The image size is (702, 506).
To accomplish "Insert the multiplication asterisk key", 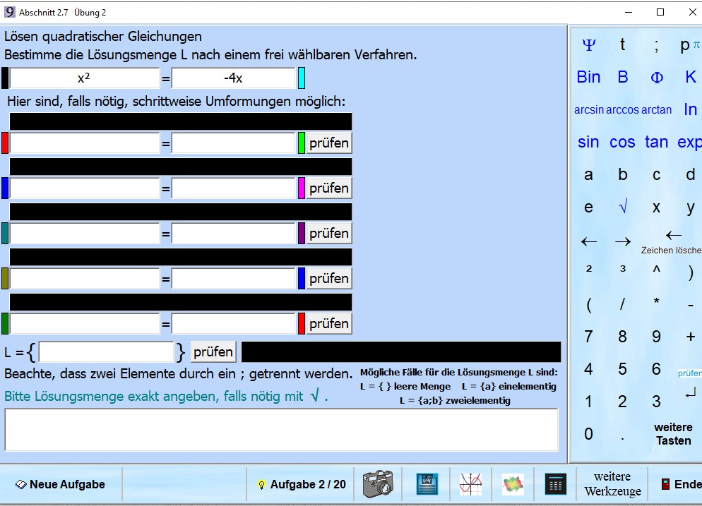I will [656, 301].
